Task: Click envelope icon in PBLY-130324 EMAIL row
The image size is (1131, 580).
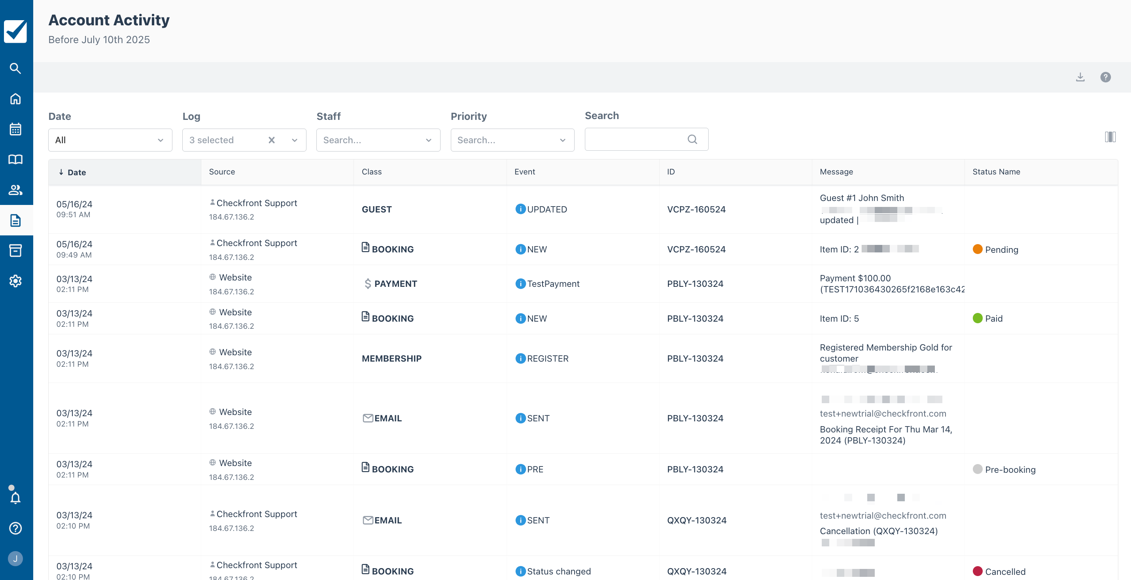Action: click(368, 418)
